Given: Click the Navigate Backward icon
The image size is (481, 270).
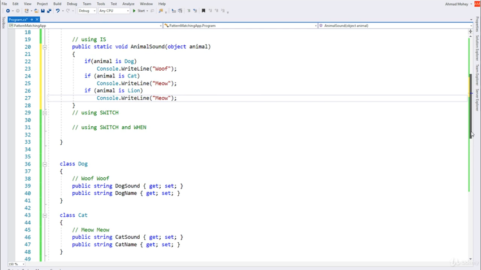Looking at the screenshot, I should [8, 11].
